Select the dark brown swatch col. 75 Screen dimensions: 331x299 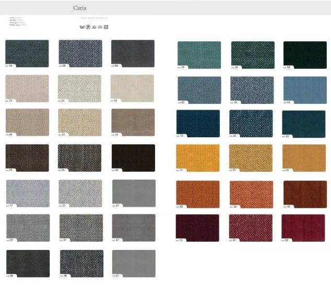click(27, 158)
